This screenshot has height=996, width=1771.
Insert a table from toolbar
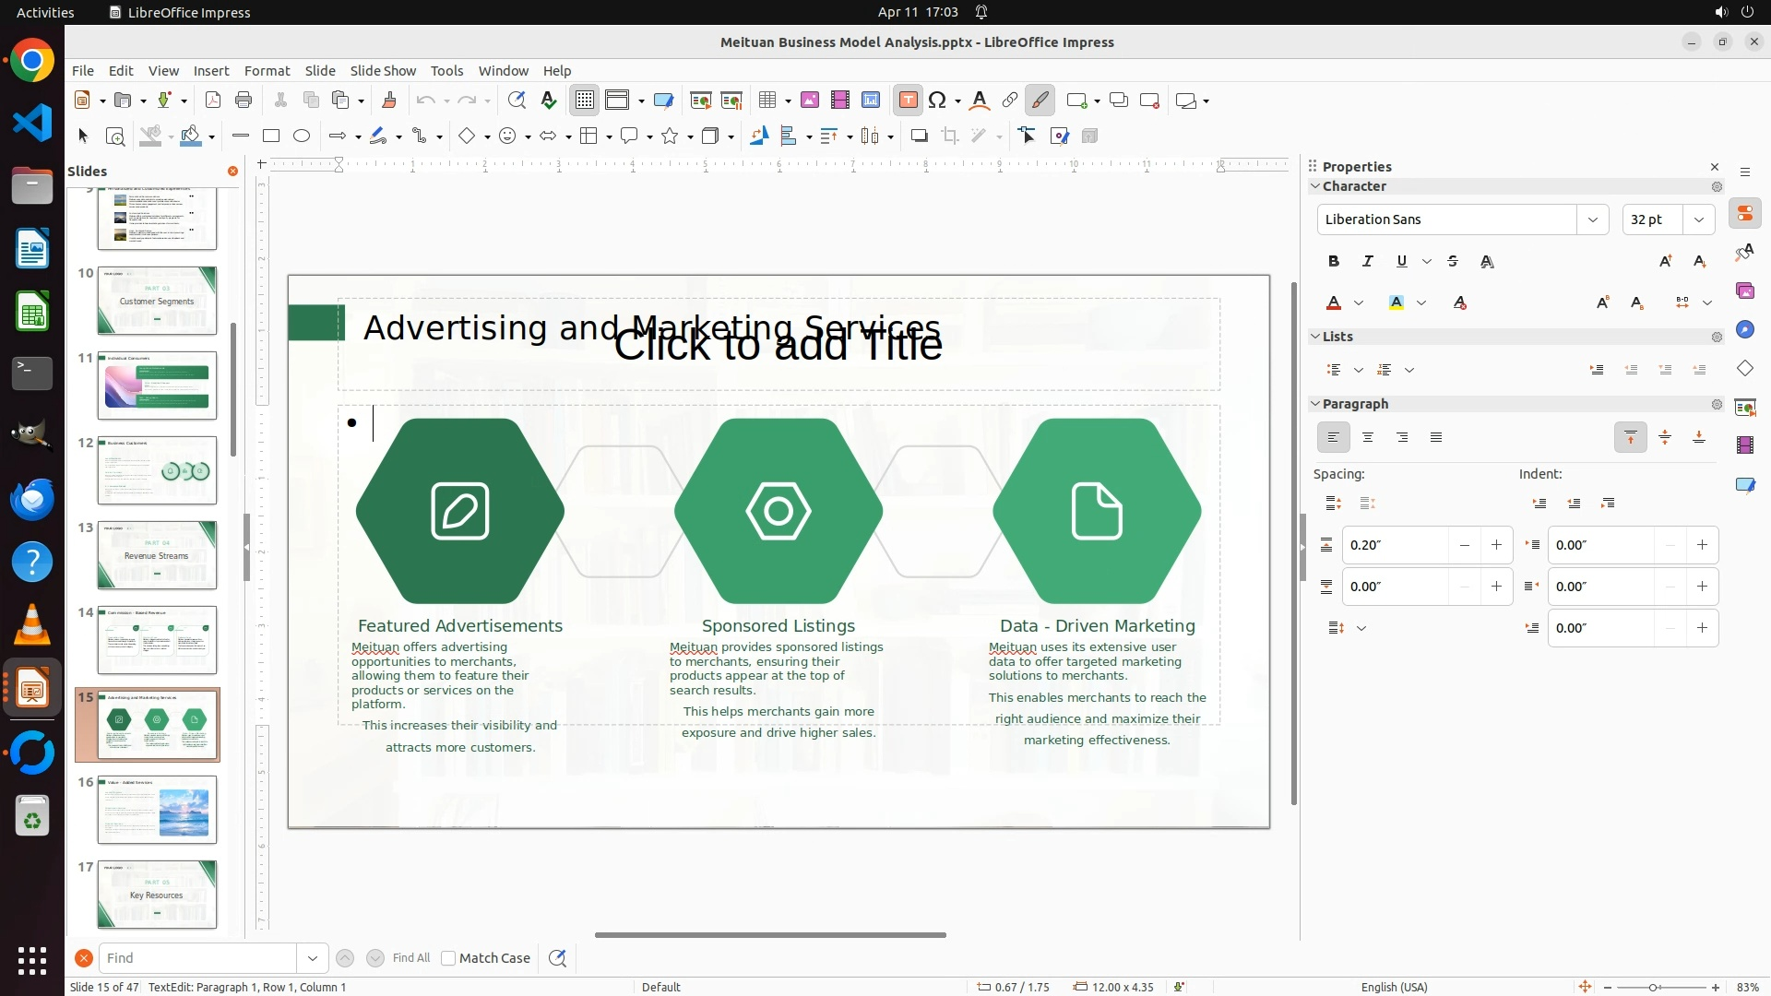[x=767, y=101]
